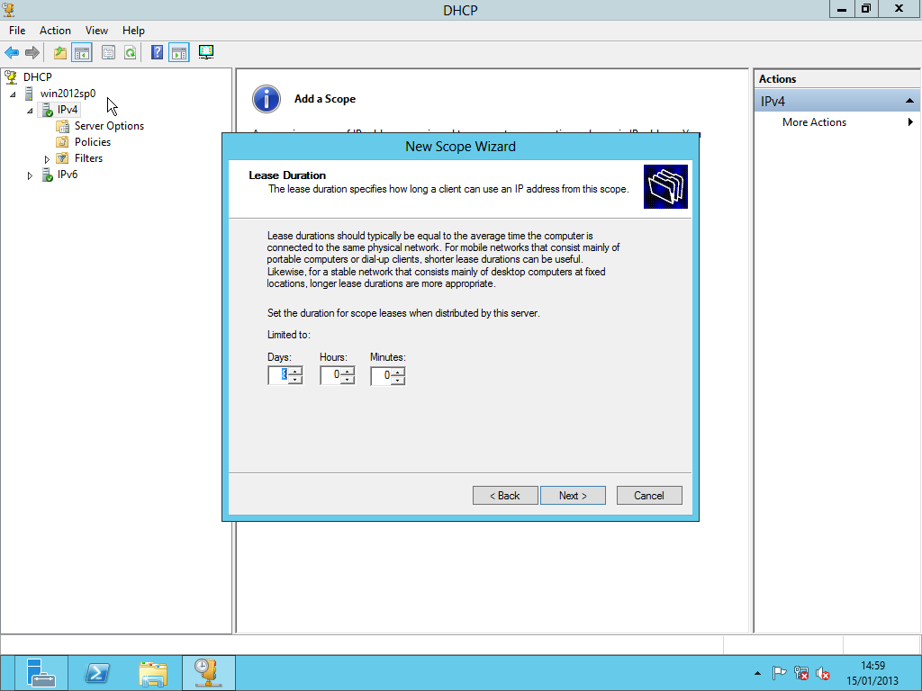Click the Properties toolbar icon
The height and width of the screenshot is (691, 922).
point(109,53)
